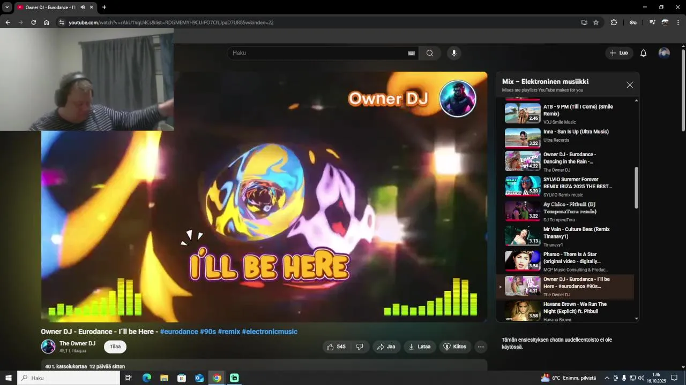Click the browser address bar URL
This screenshot has width=686, height=385.
171,22
